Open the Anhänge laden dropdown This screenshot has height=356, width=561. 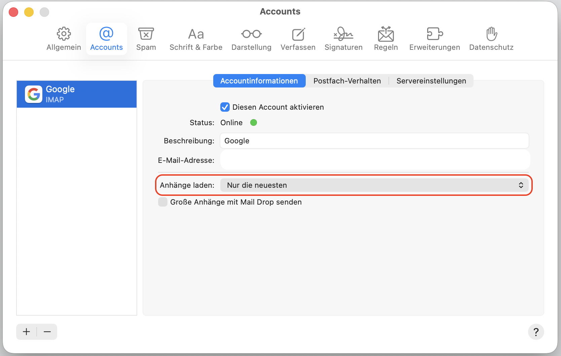pos(374,185)
